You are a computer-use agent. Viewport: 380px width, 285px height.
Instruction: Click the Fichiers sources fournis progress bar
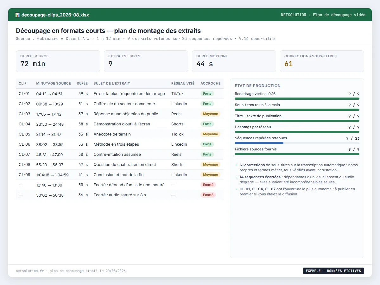[297, 154]
